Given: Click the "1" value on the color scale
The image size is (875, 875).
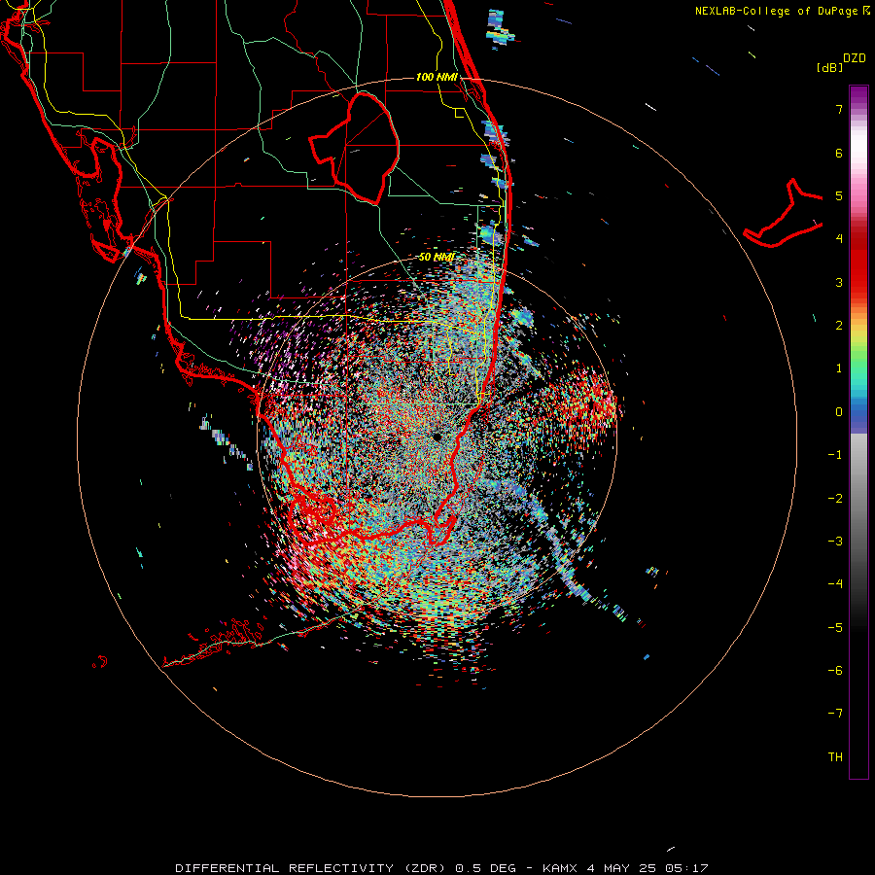Looking at the screenshot, I should click(x=839, y=368).
